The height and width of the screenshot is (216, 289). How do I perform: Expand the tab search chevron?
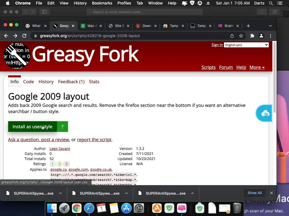point(270,26)
